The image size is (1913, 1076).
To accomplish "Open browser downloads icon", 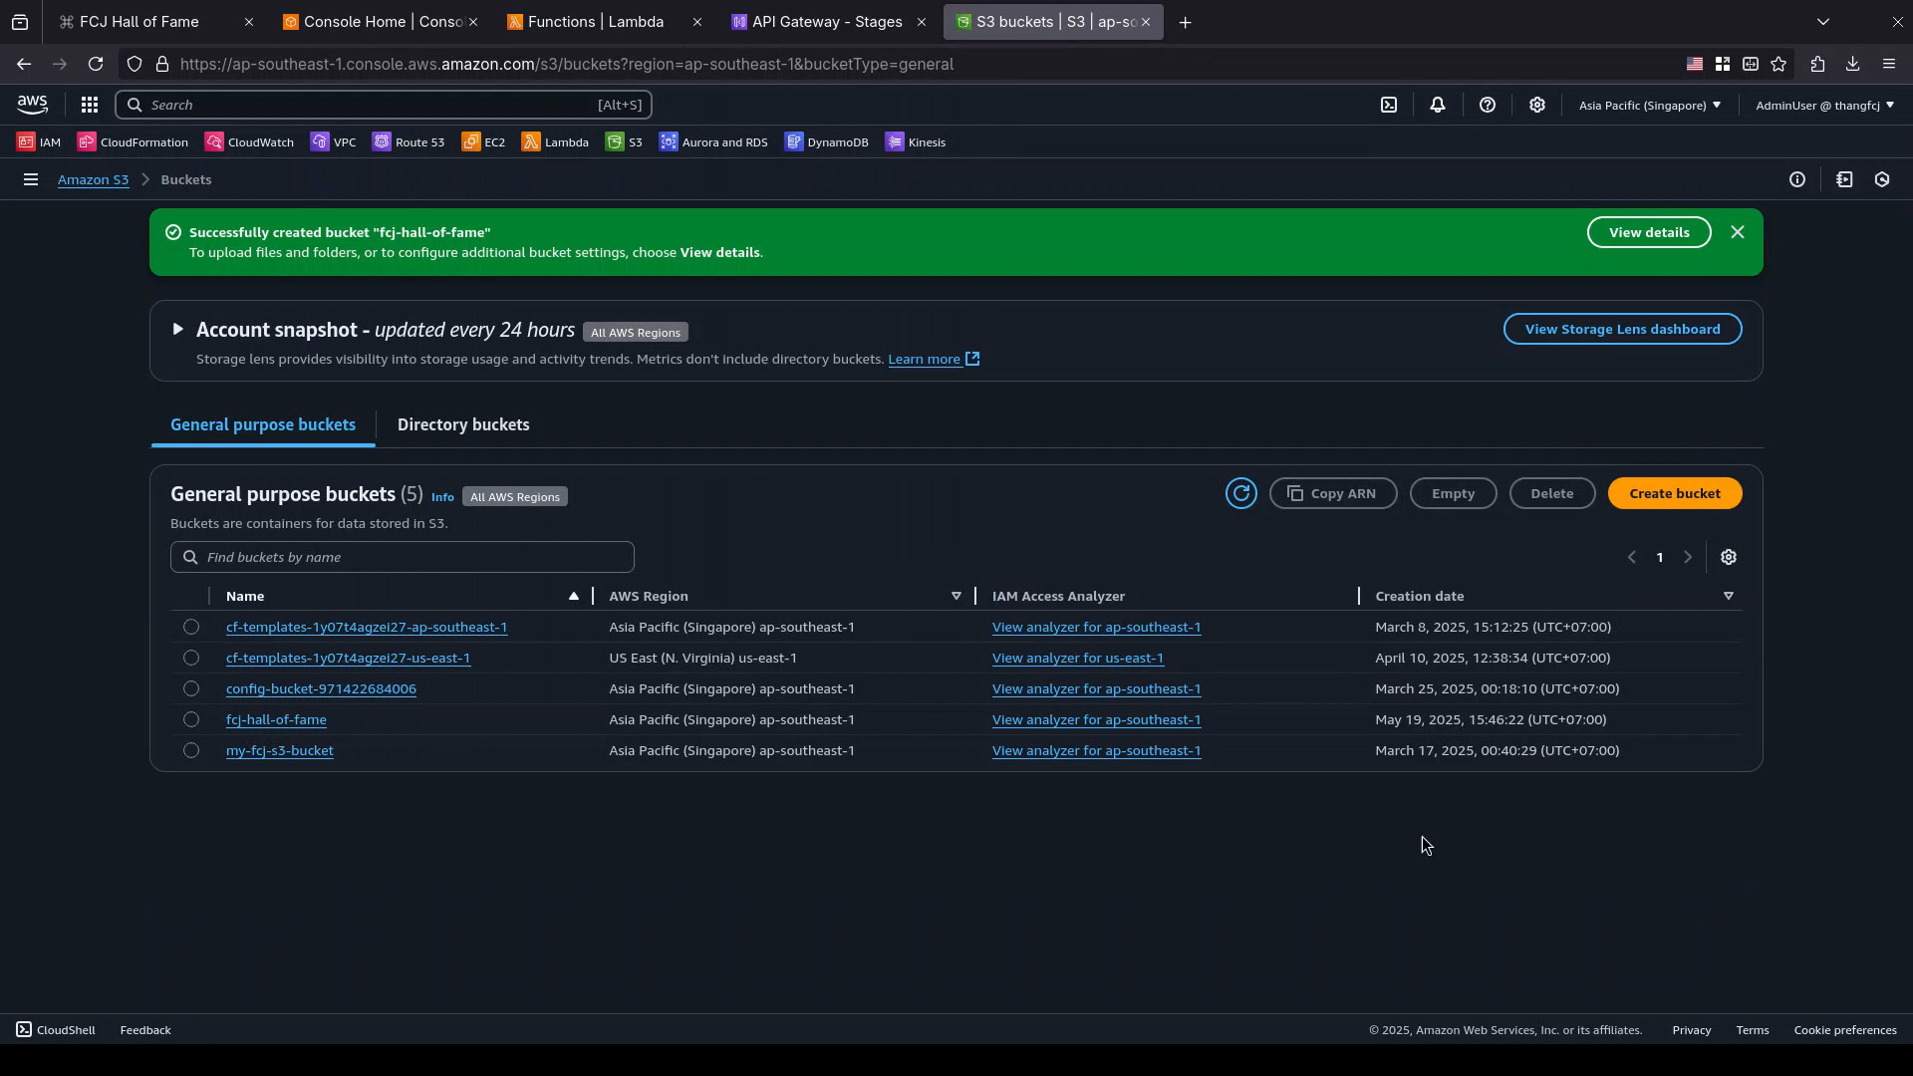I will click(1852, 64).
